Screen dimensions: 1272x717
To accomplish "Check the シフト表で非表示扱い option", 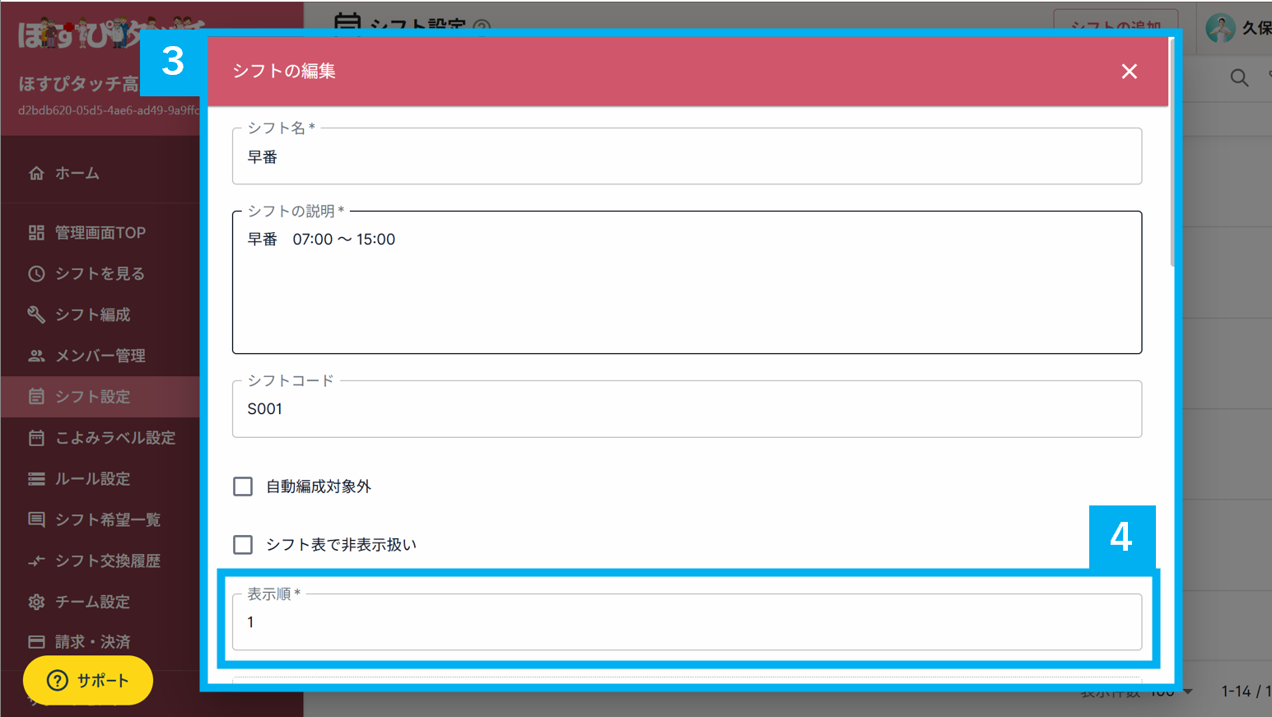I will tap(243, 544).
